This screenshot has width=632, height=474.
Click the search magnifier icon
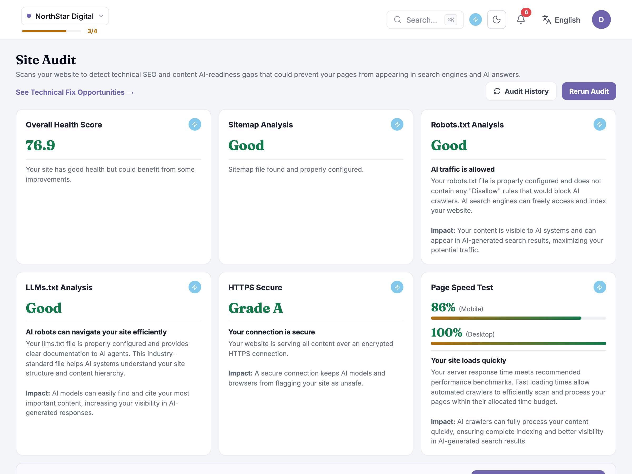click(x=397, y=20)
